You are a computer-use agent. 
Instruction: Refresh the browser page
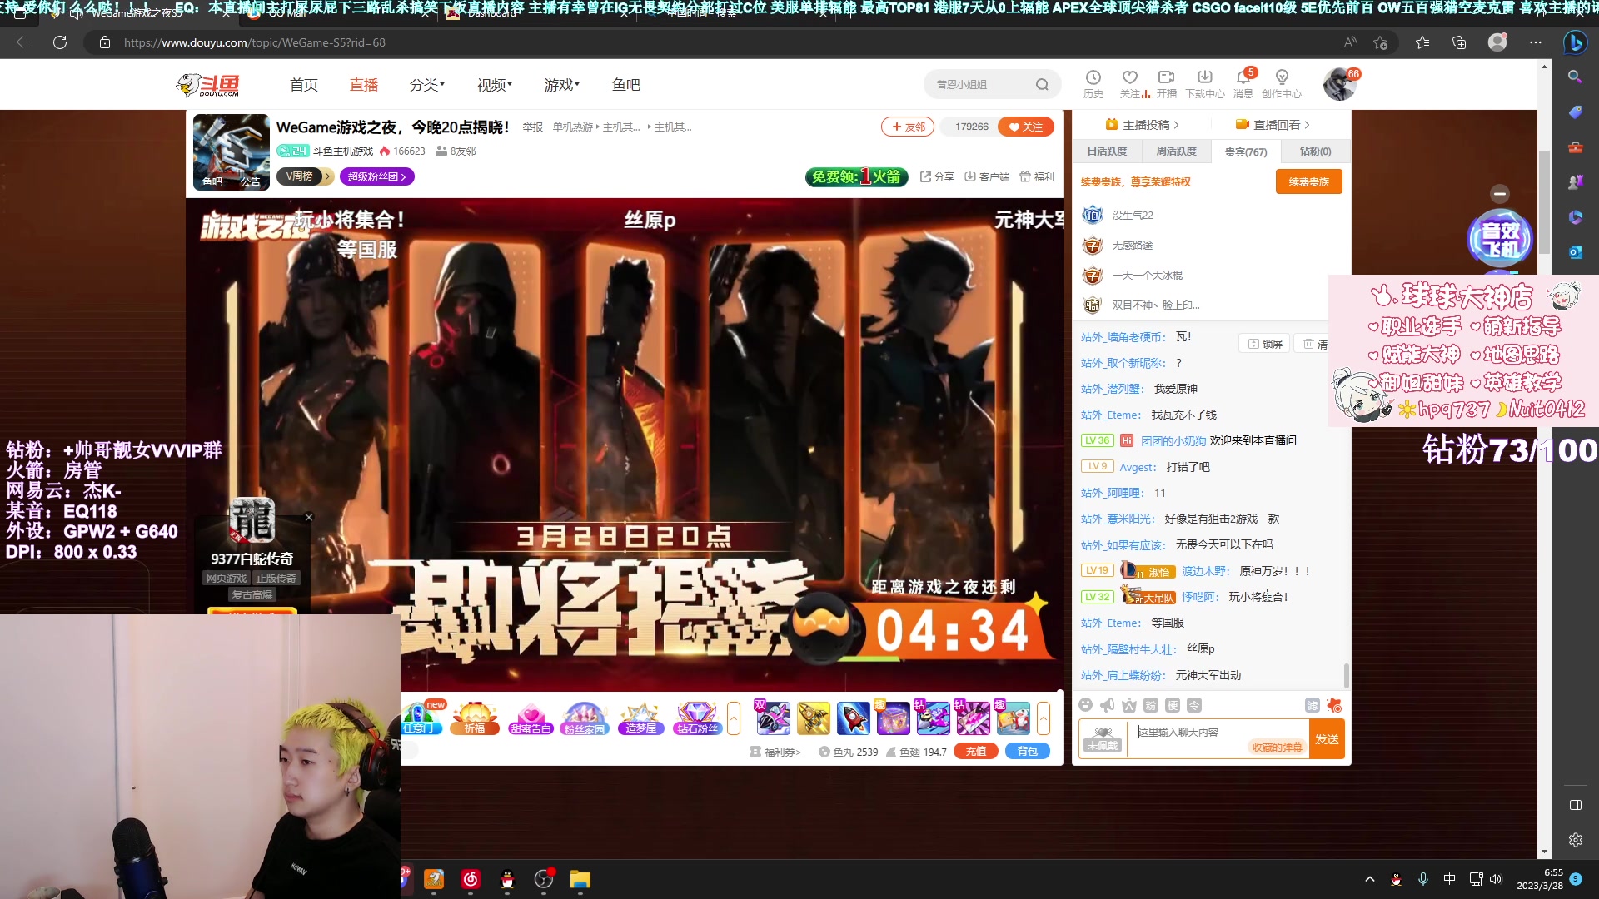pos(60,42)
